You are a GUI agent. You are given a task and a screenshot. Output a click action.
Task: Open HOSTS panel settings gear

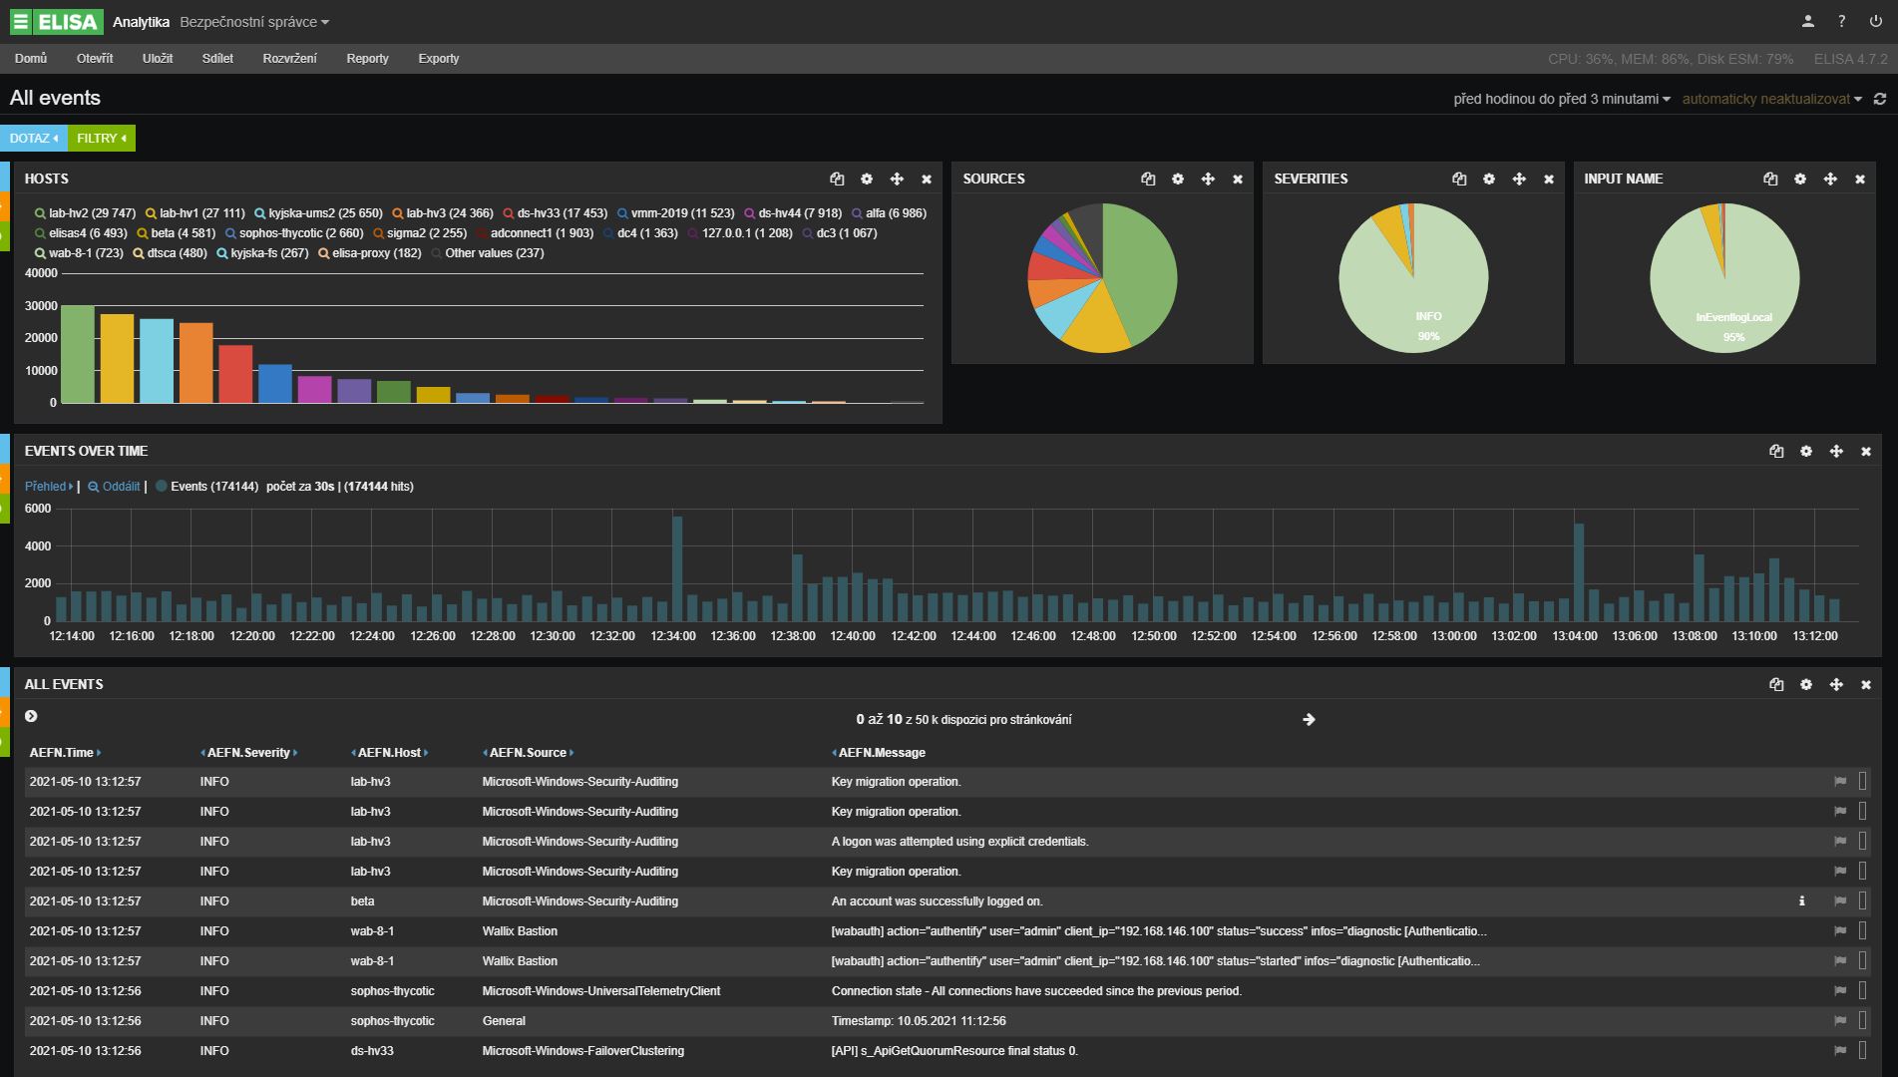coord(867,179)
